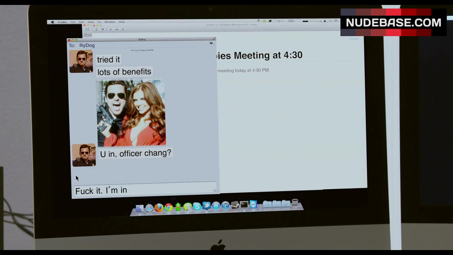The height and width of the screenshot is (255, 453).
Task: Click the Mail reply arrow button
Action: [x=111, y=29]
